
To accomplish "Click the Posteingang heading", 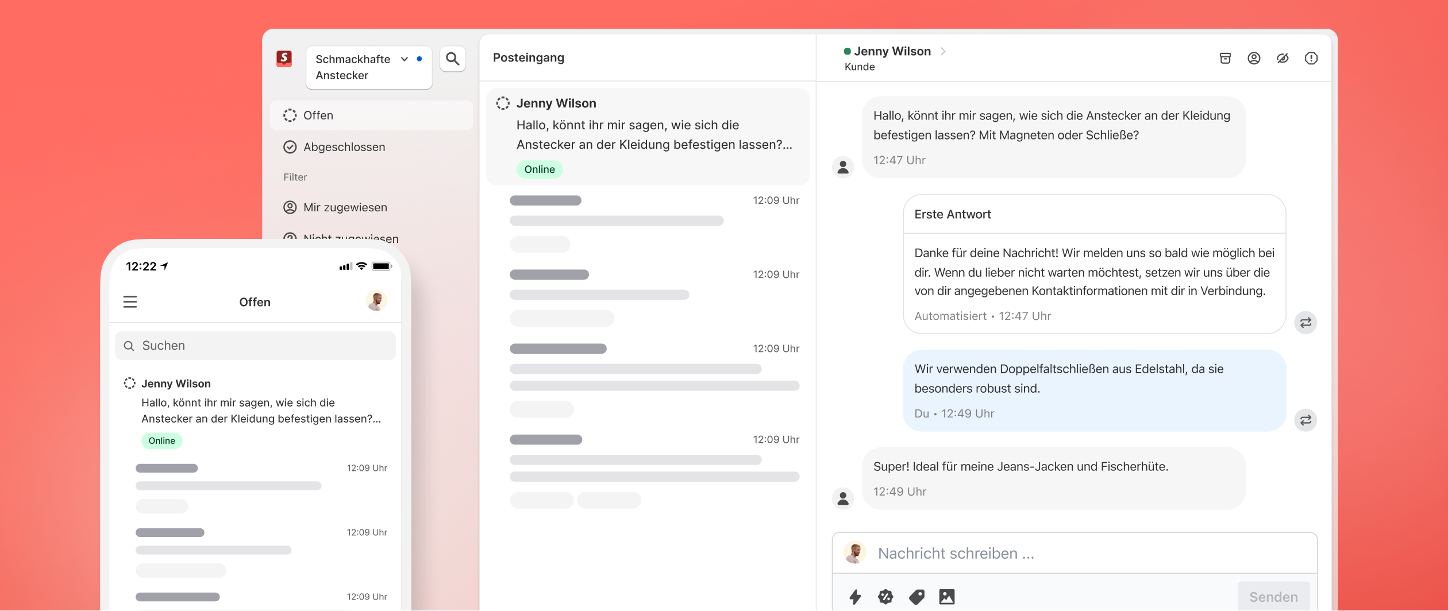I will point(529,57).
